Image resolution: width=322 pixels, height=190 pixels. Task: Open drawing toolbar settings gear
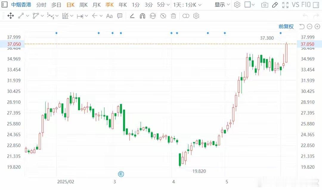coord(196,16)
